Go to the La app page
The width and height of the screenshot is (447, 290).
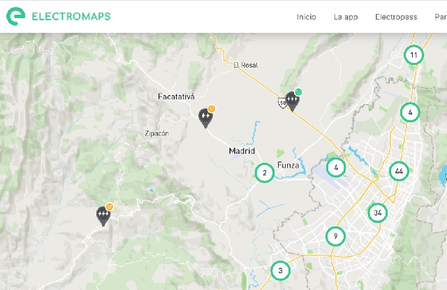[x=346, y=17]
